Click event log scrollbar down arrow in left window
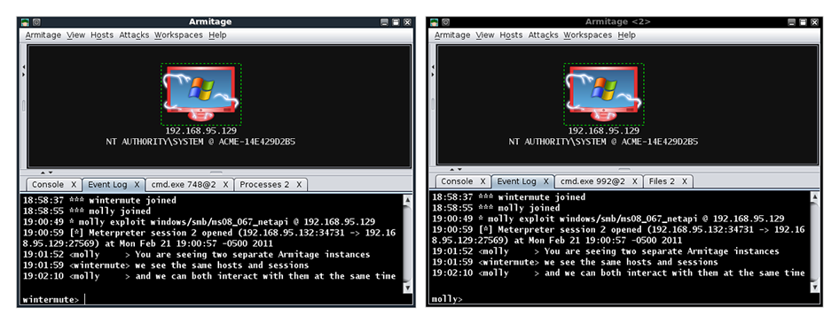The width and height of the screenshot is (839, 323). 407,288
